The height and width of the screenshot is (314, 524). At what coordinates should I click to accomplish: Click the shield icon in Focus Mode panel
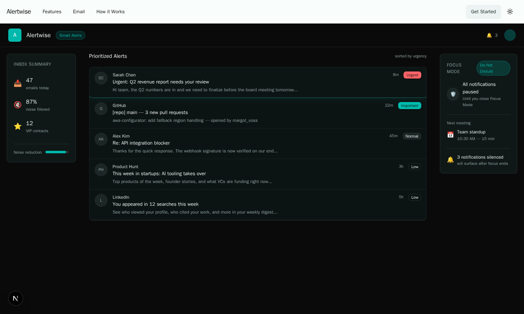[x=453, y=94]
